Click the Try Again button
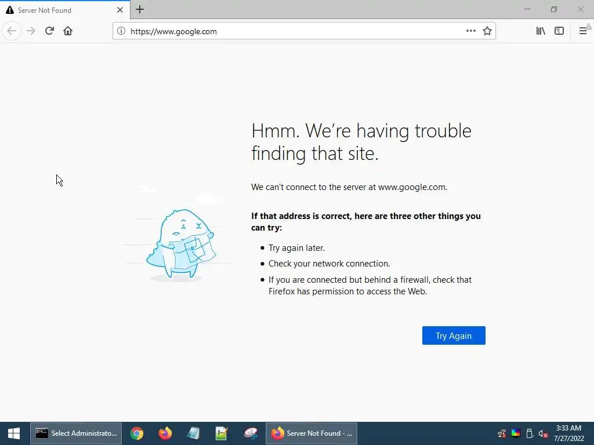The width and height of the screenshot is (594, 445). click(454, 335)
